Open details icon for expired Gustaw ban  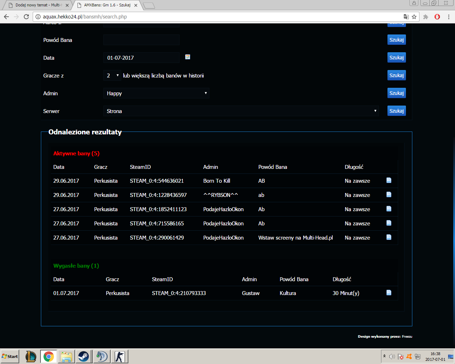pos(389,293)
